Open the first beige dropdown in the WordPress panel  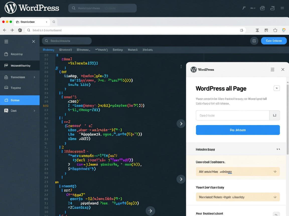click(x=238, y=171)
